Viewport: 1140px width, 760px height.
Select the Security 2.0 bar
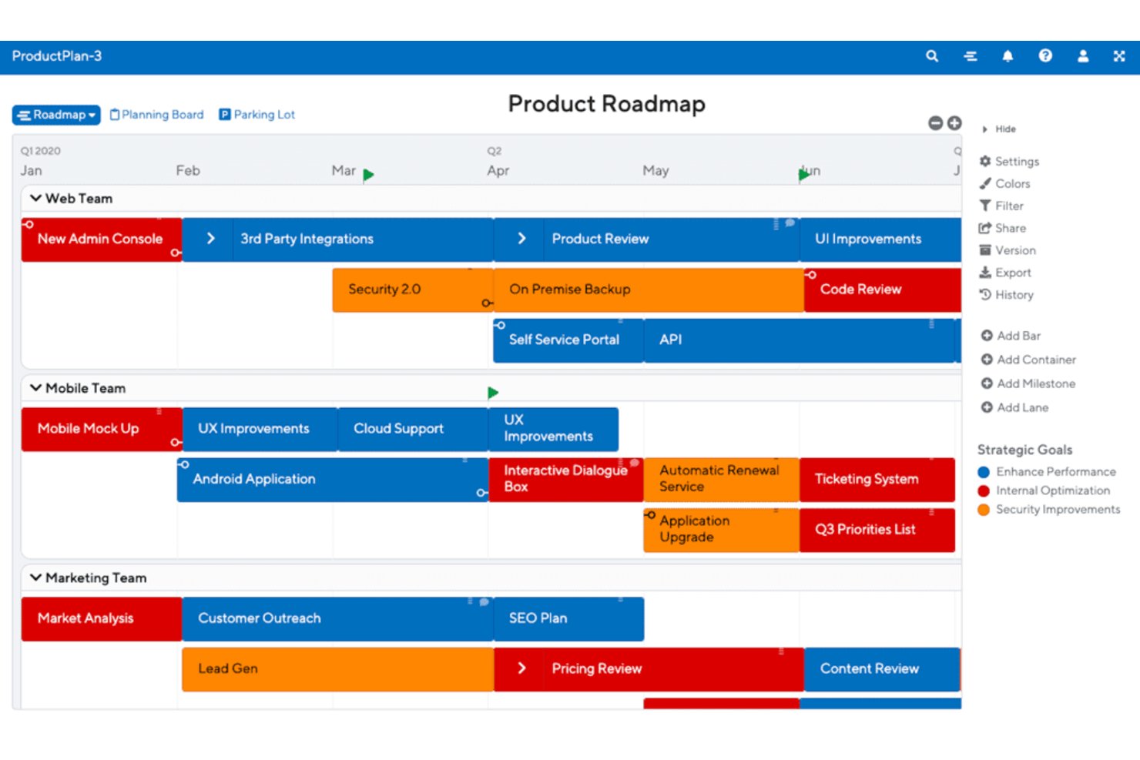[412, 290]
